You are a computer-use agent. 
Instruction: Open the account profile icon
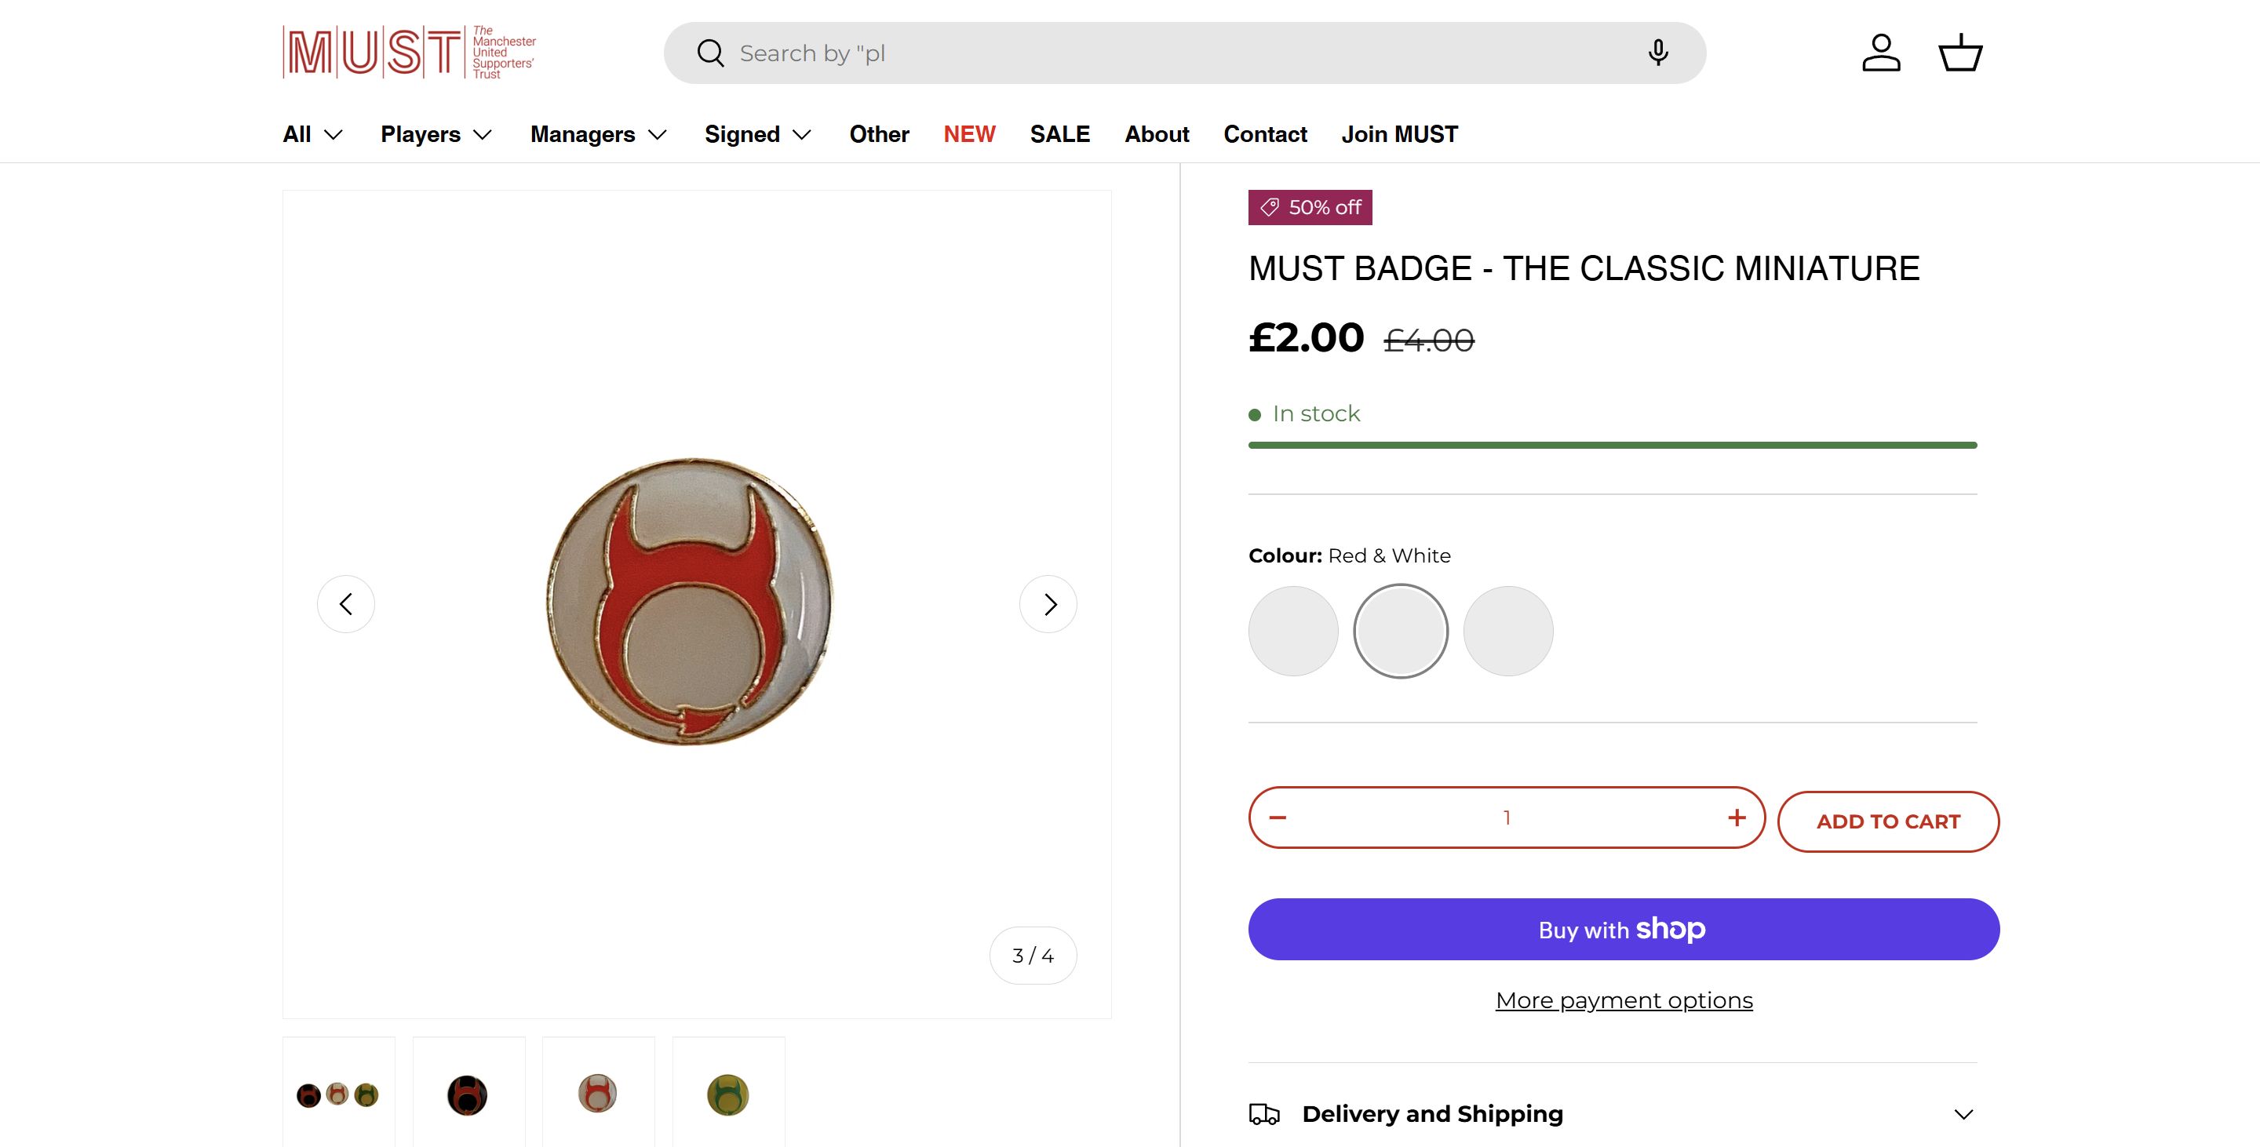point(1881,53)
